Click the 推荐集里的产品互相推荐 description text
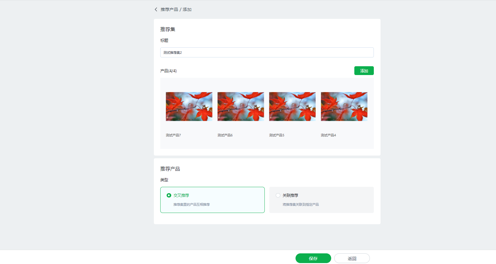This screenshot has height=264, width=496. 191,204
